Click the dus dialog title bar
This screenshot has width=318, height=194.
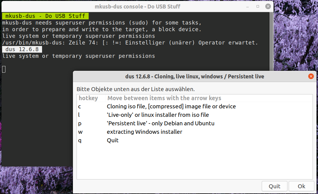click(194, 77)
